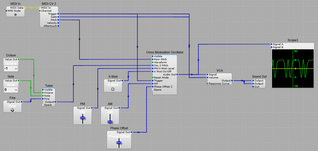Select the Tuner module's Output pin

56,101
